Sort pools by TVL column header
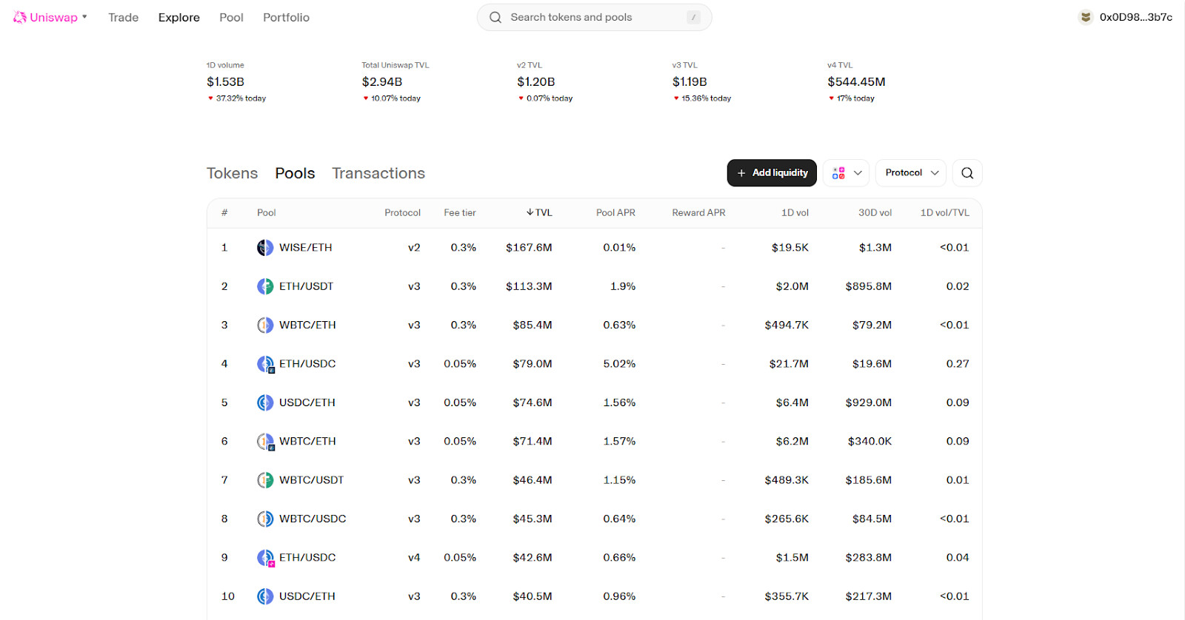 [540, 212]
